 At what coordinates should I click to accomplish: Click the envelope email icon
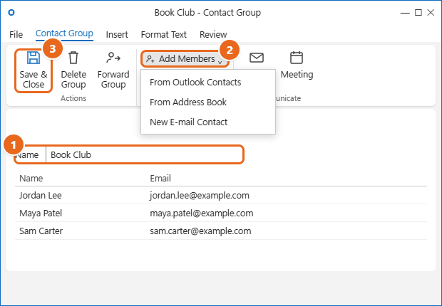click(x=257, y=58)
